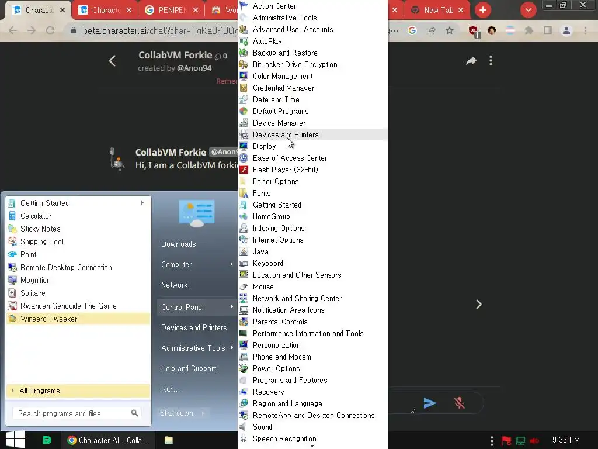Click the red flag icon in system tray

(506, 441)
